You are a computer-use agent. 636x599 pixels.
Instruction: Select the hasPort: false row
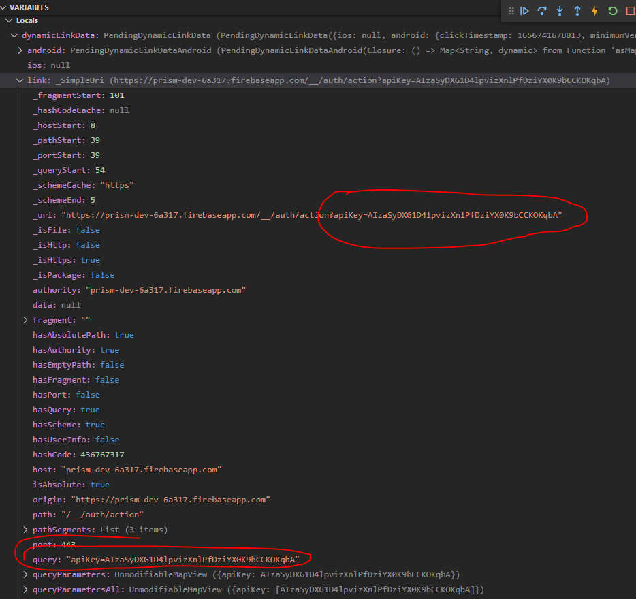(318, 395)
